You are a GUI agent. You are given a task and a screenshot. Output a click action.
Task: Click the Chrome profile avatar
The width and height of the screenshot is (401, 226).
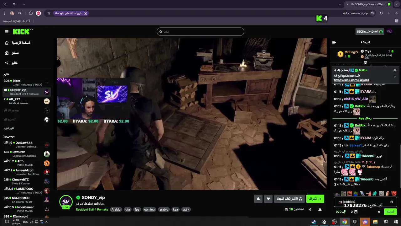12,13
